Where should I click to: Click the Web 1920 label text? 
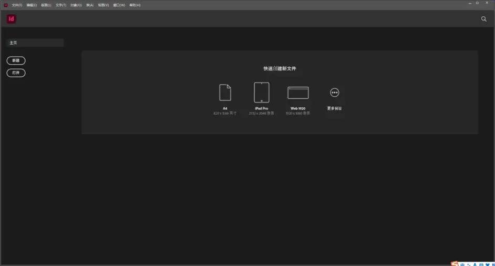[x=298, y=108]
